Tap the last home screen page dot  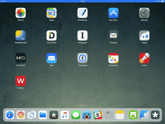pyautogui.click(x=86, y=105)
